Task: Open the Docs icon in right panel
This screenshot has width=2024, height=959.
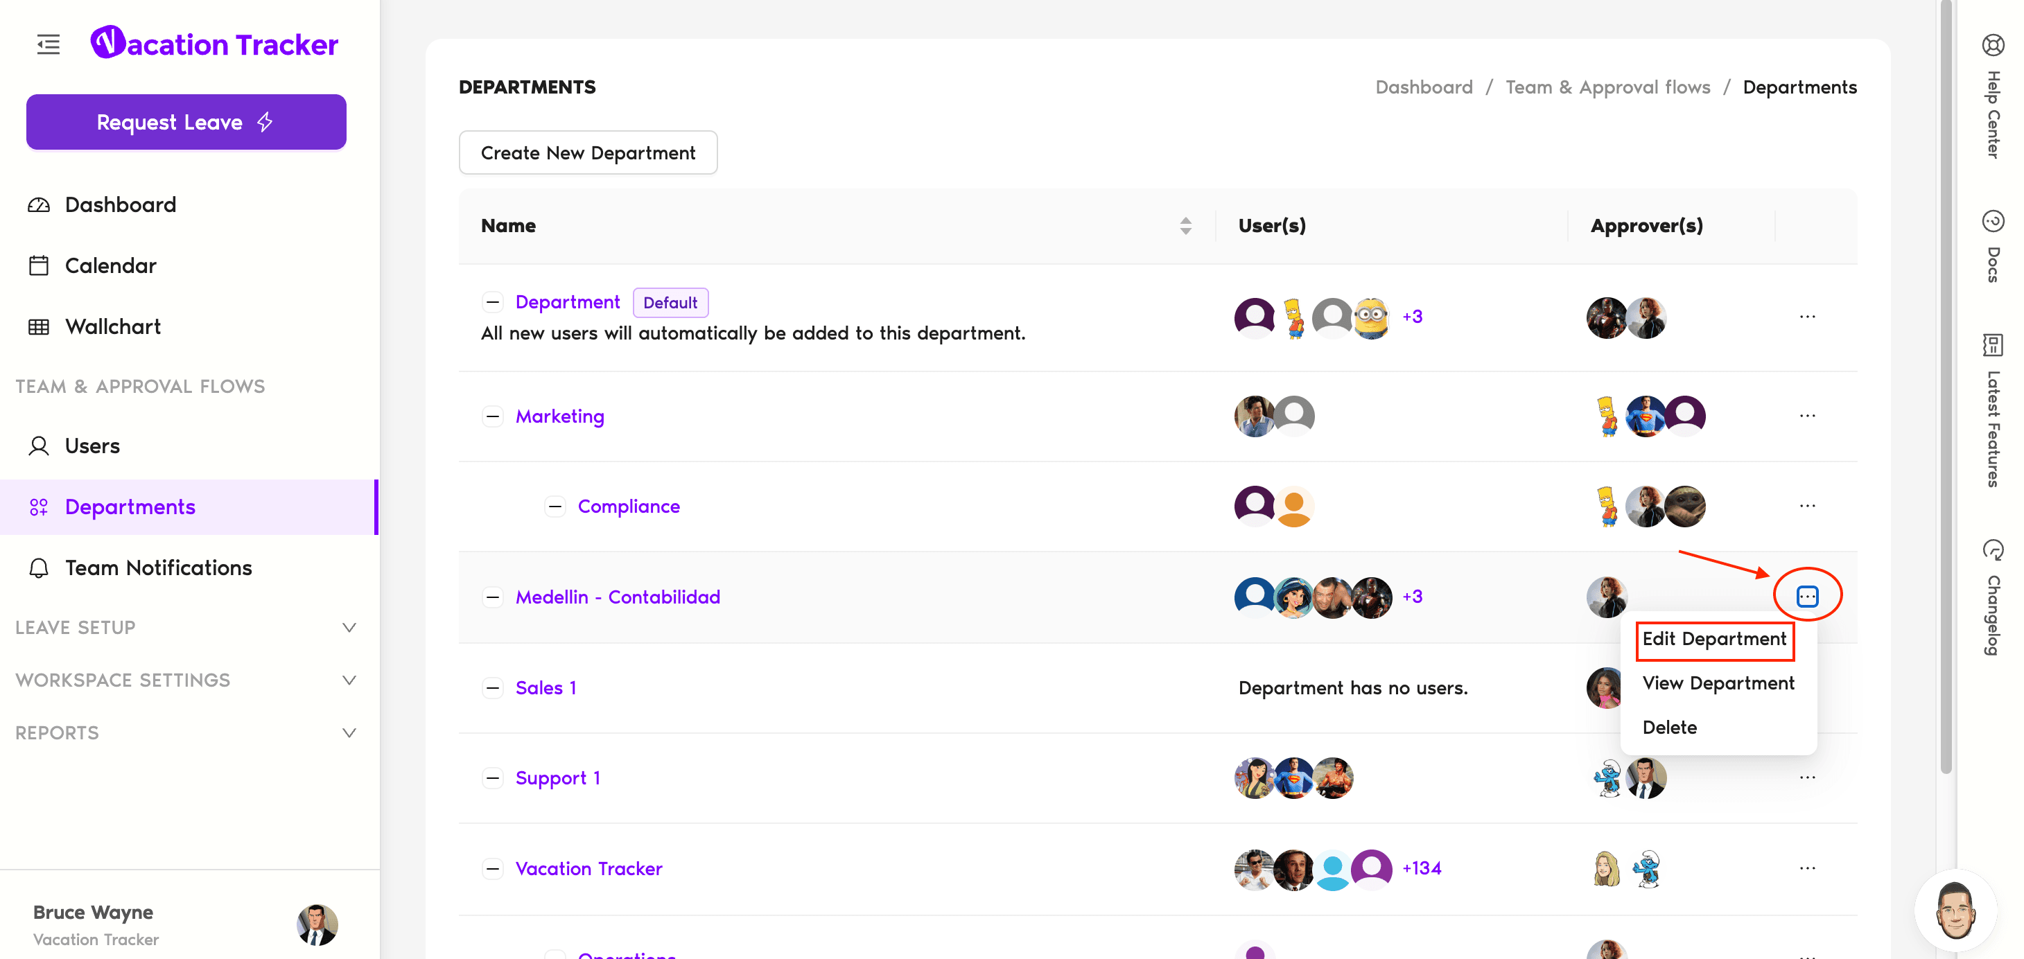Action: click(x=1993, y=222)
